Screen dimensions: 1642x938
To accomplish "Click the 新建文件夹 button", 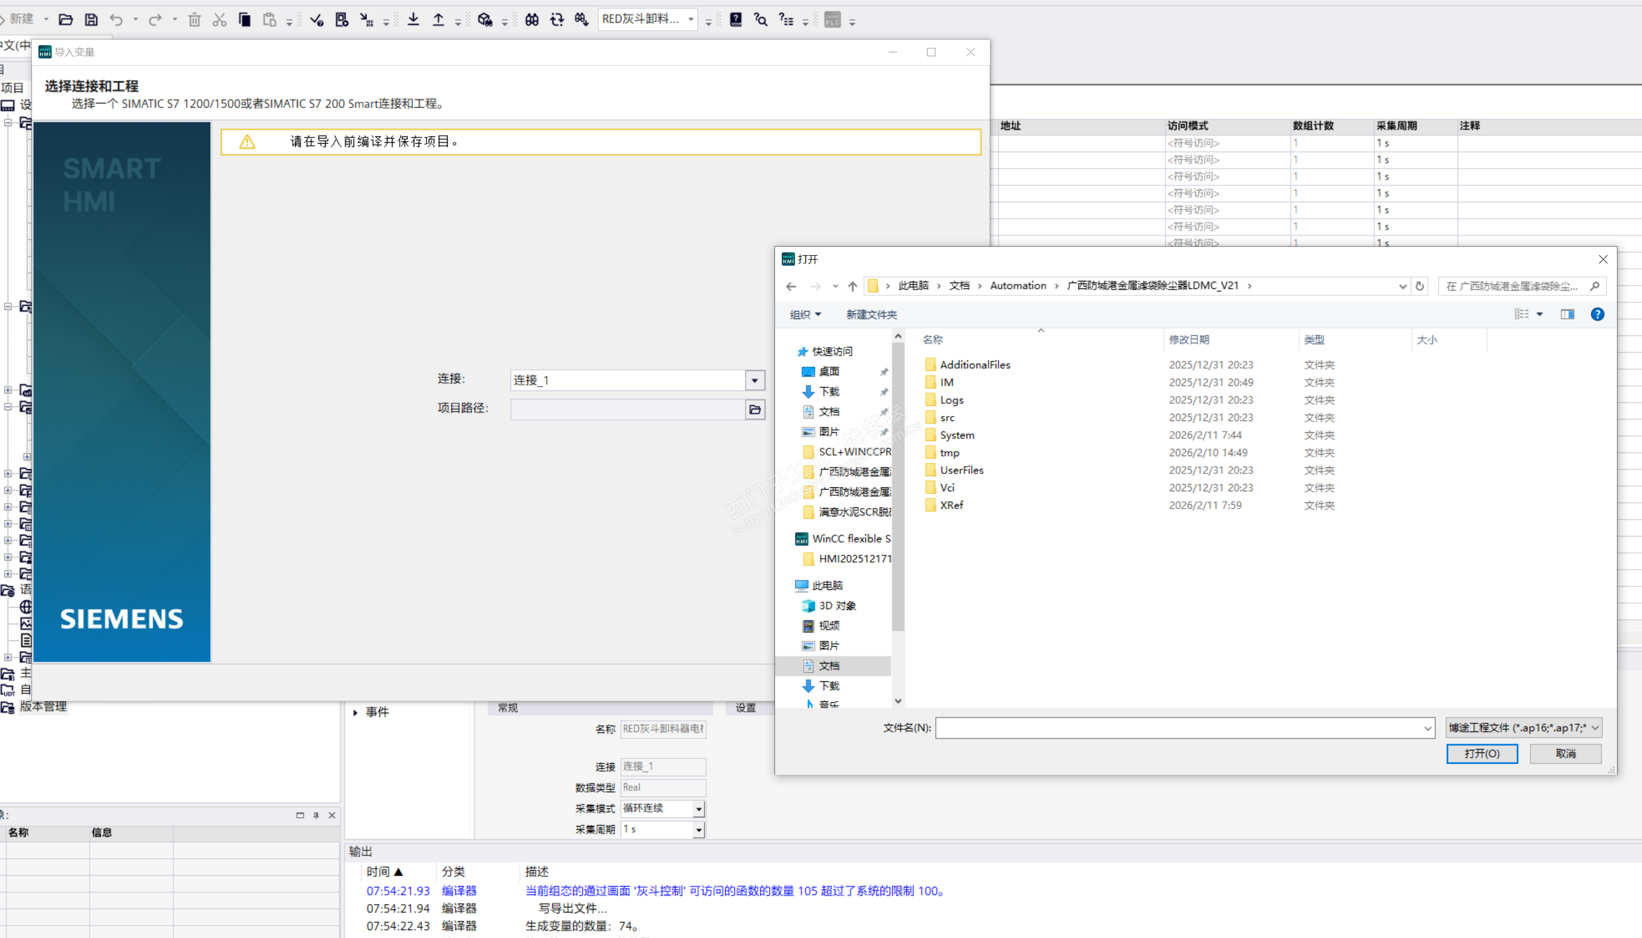I will coord(871,314).
